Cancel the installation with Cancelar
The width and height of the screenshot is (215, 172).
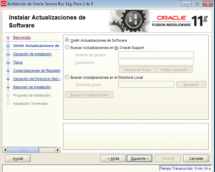coord(196,158)
